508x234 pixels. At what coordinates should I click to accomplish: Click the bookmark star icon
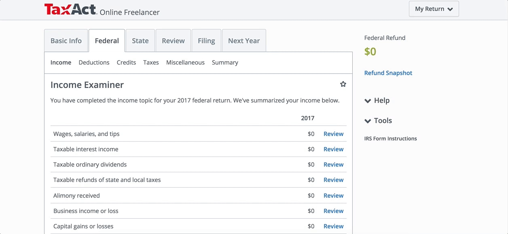pos(343,84)
